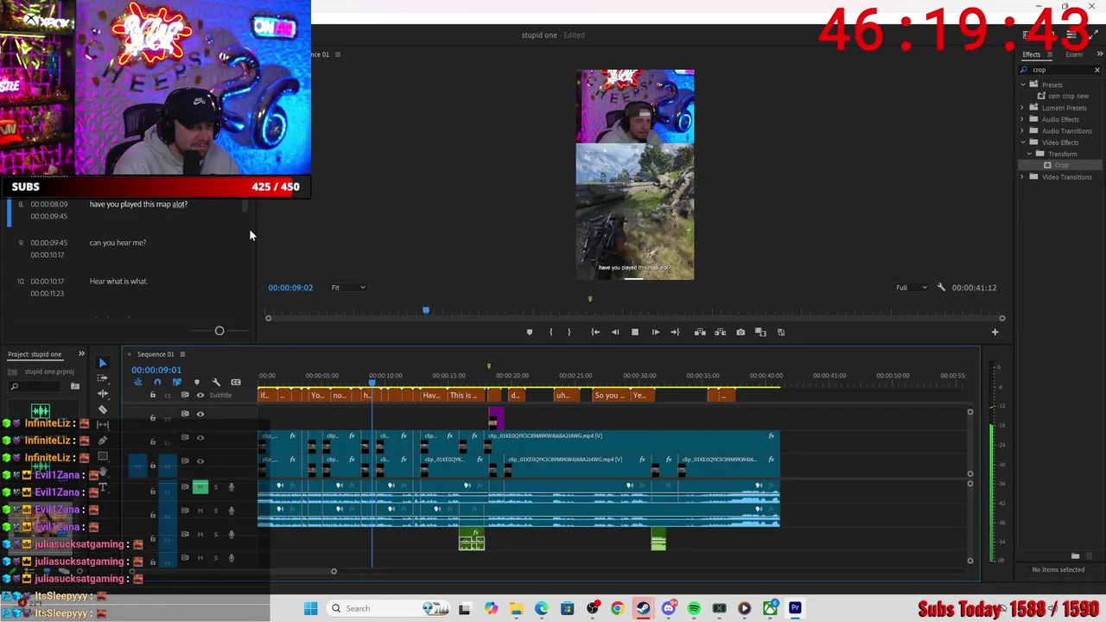The width and height of the screenshot is (1106, 622).
Task: Click the Program Monitor playhead marker
Action: [x=425, y=310]
